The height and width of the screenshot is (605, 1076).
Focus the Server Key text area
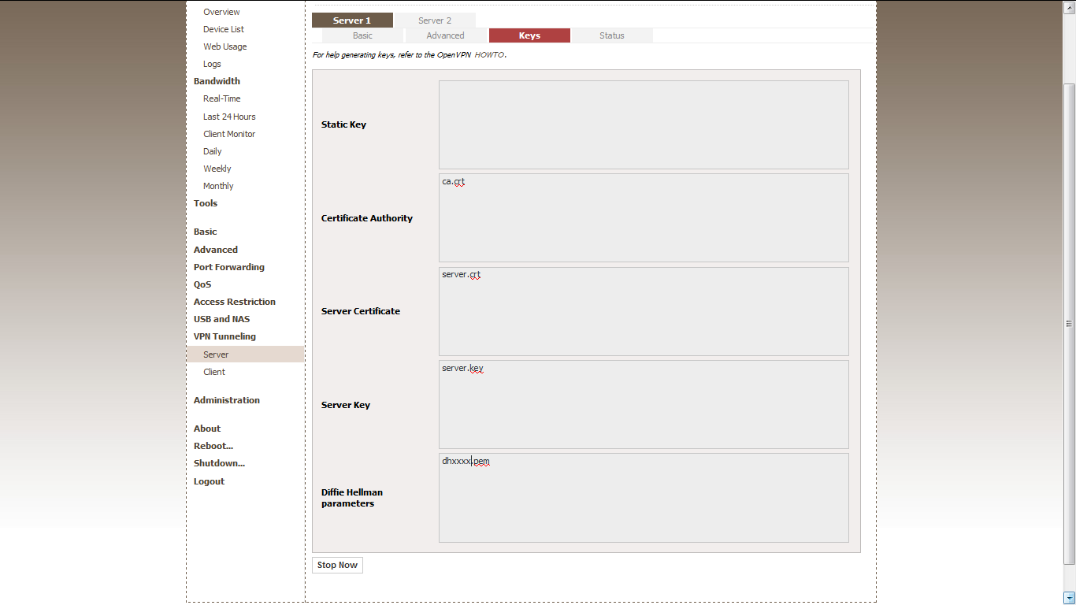[x=643, y=406]
